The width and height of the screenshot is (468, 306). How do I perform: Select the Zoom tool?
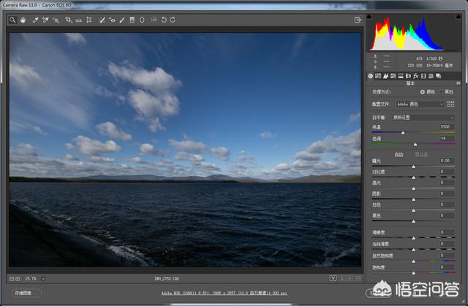pos(12,20)
